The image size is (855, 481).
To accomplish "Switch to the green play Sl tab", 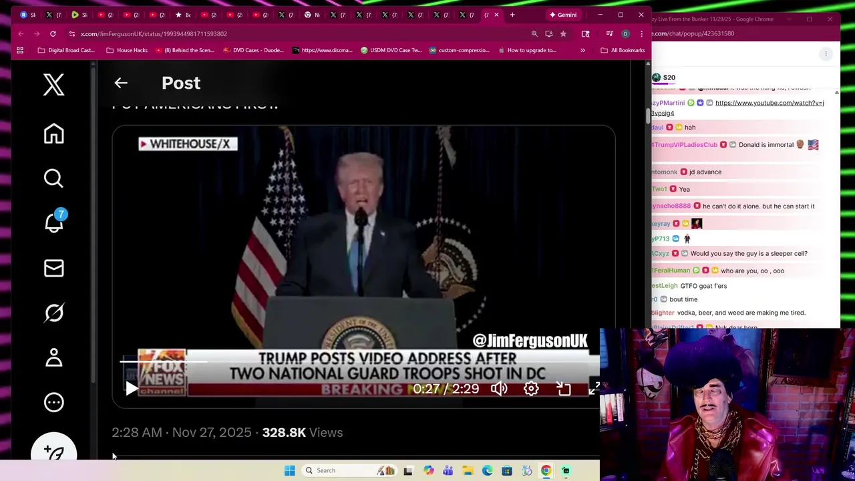I will tap(79, 15).
